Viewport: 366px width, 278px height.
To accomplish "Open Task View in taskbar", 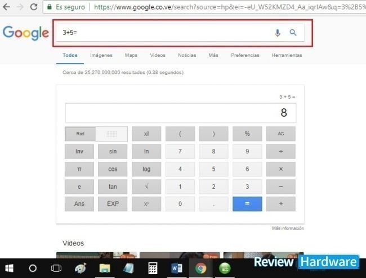I will (x=56, y=268).
